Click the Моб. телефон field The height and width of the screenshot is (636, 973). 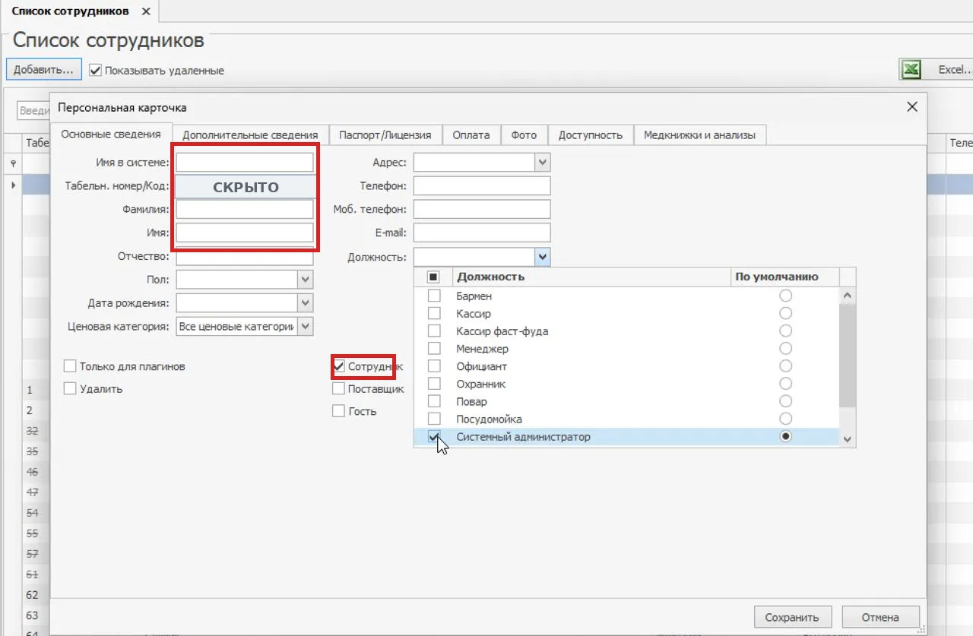[x=482, y=209]
